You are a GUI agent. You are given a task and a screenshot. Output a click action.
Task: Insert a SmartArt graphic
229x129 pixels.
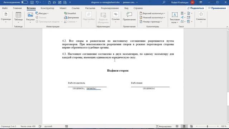click(70, 14)
